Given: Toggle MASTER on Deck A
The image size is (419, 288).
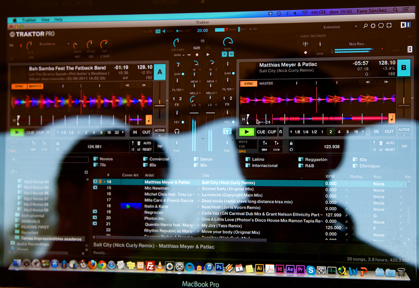Looking at the screenshot, I should [35, 86].
